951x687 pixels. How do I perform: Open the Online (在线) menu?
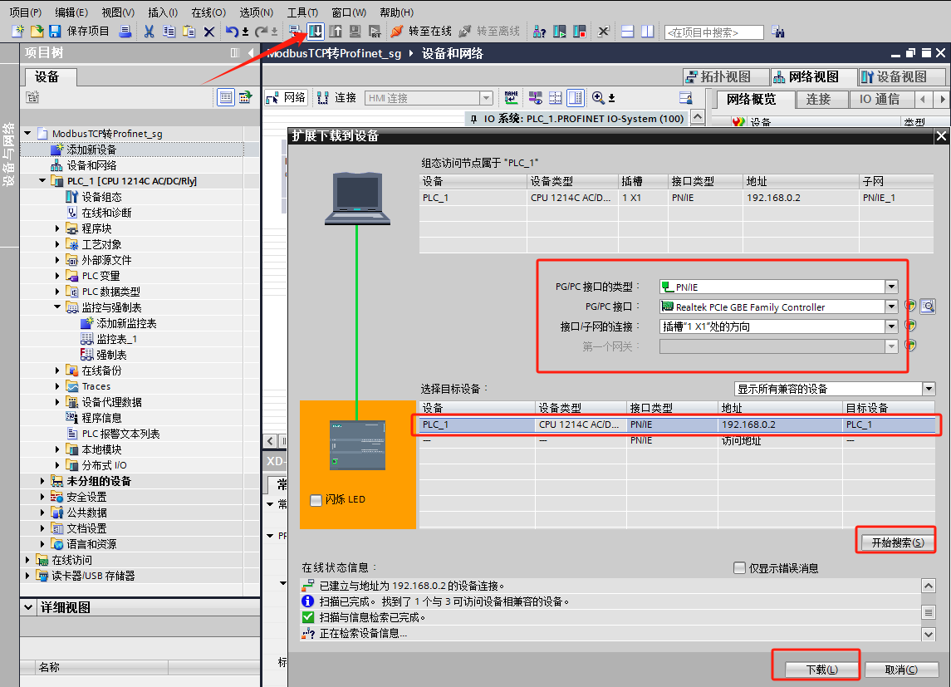click(208, 12)
